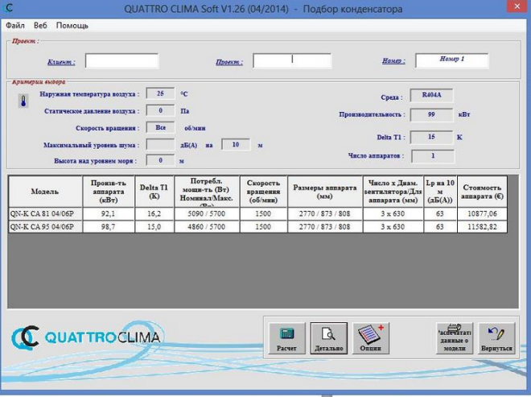The width and height of the screenshot is (531, 397).
Task: Click the outdoor air temperature field
Action: click(x=160, y=94)
